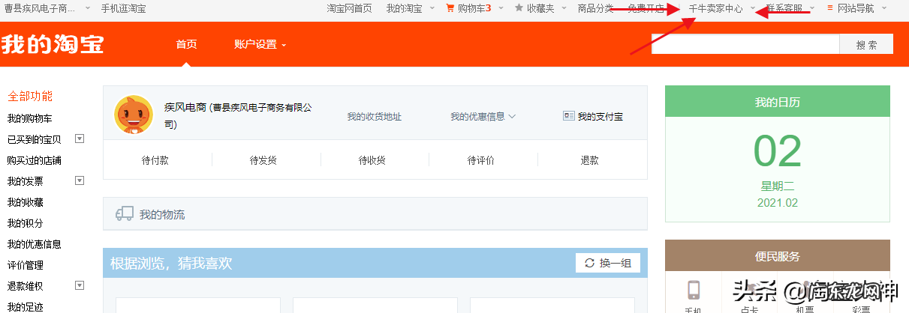Open 我的优惠信息 in sidebar
909x313 pixels.
pyautogui.click(x=35, y=244)
